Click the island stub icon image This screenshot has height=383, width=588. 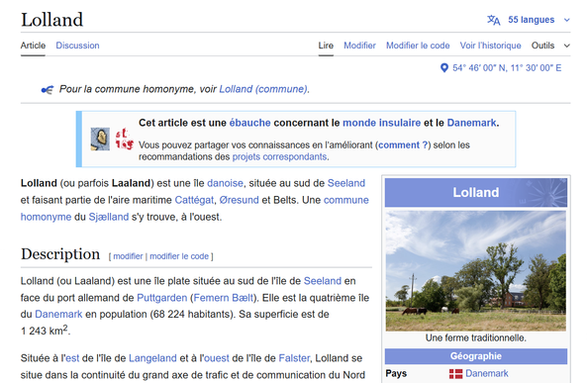pyautogui.click(x=100, y=139)
